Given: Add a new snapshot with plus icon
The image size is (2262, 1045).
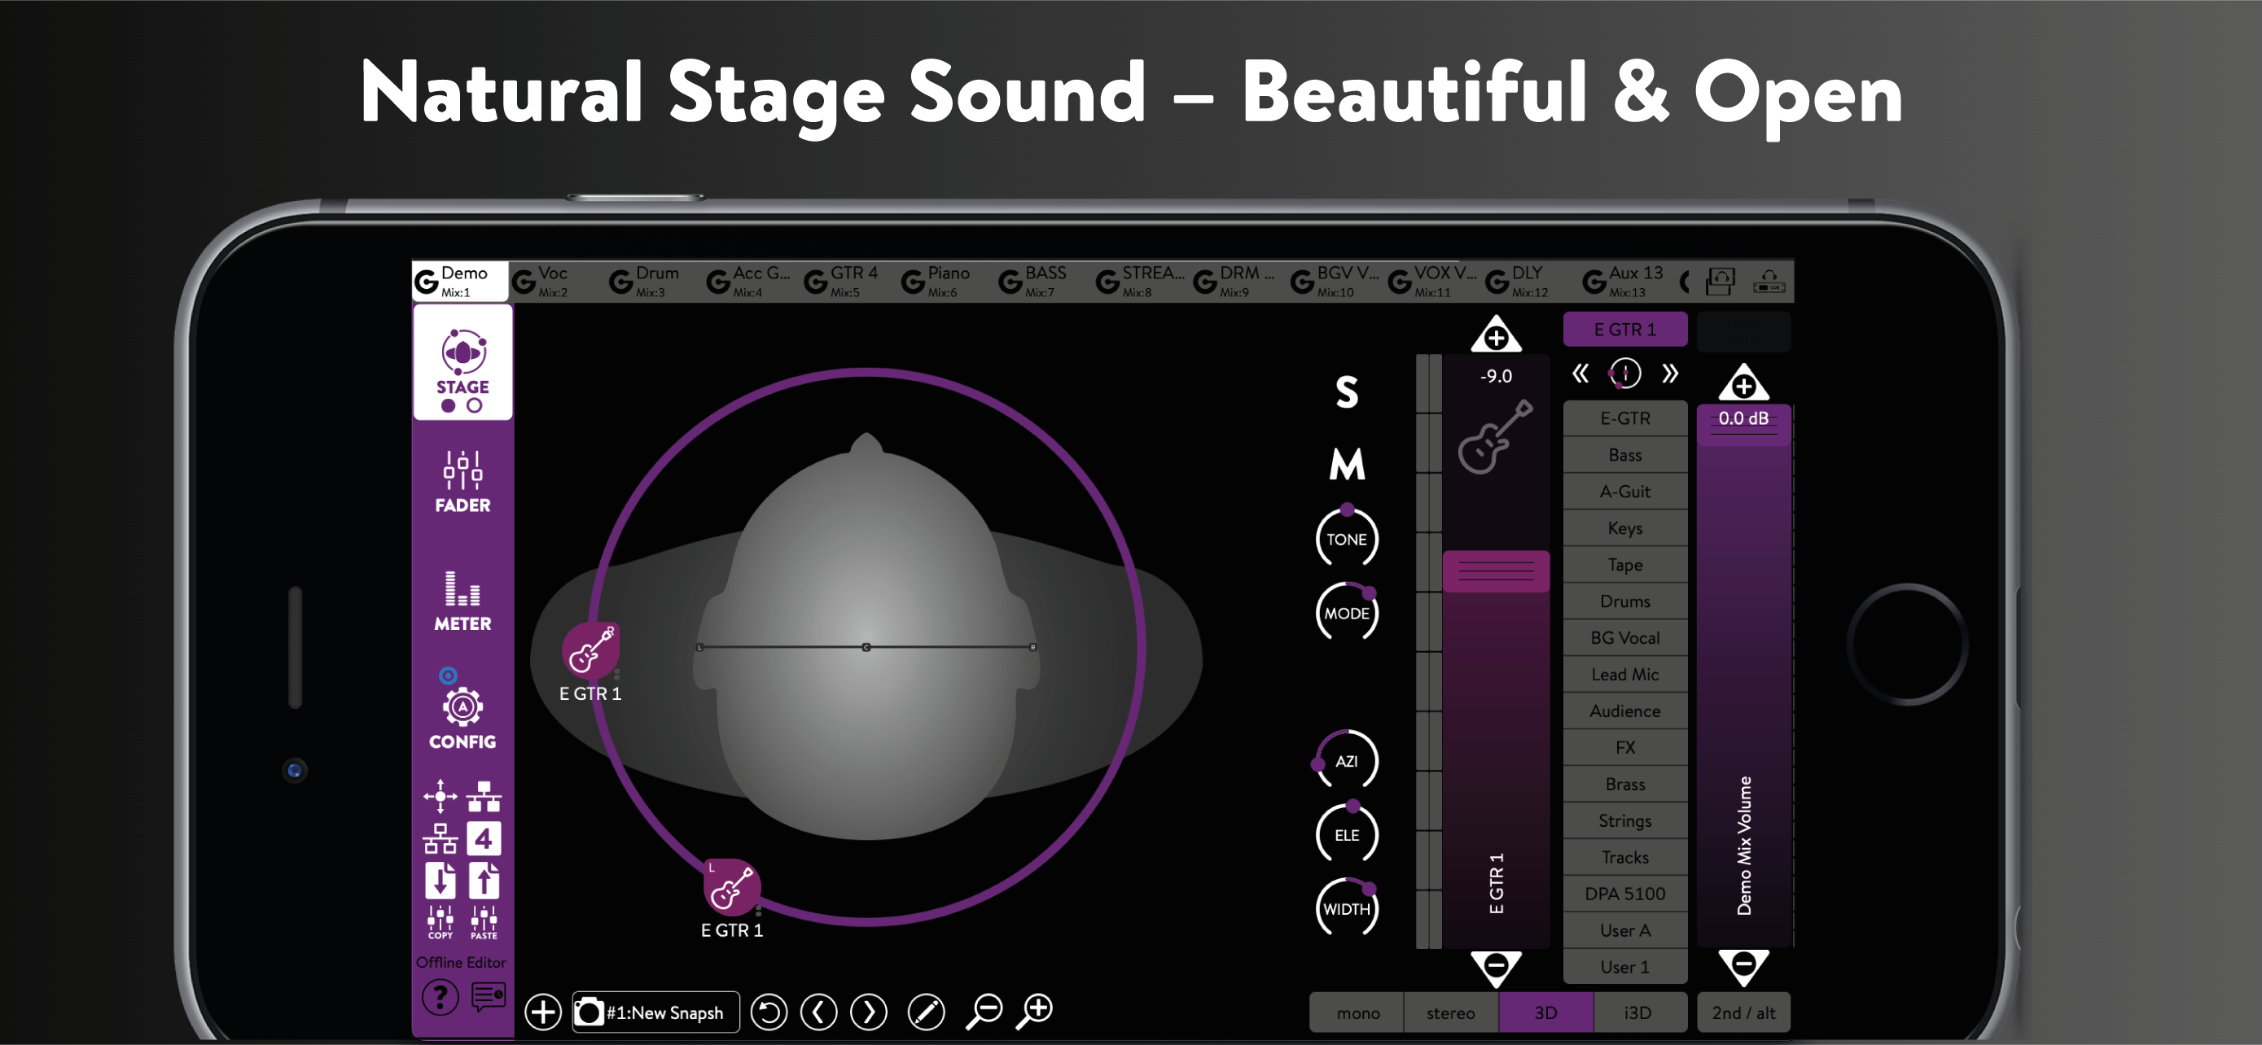Looking at the screenshot, I should click(542, 1012).
